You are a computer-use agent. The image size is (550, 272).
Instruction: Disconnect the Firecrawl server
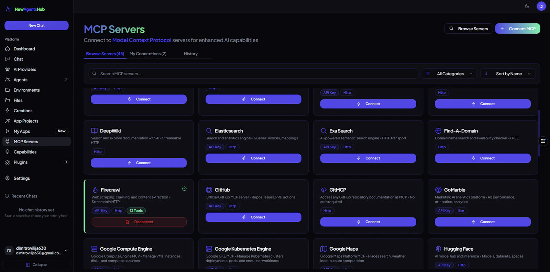(x=139, y=222)
